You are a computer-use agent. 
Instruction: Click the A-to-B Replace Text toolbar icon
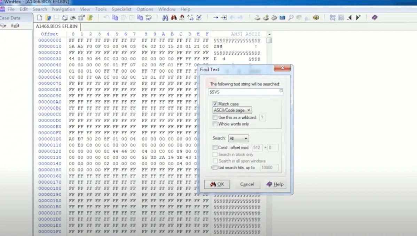190,17
